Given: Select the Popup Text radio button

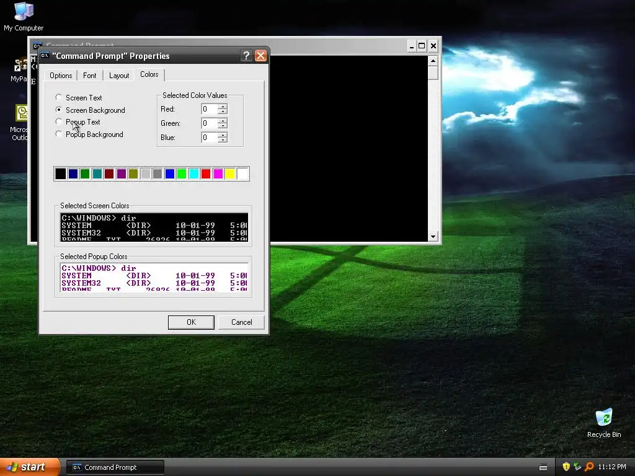Looking at the screenshot, I should pyautogui.click(x=59, y=121).
